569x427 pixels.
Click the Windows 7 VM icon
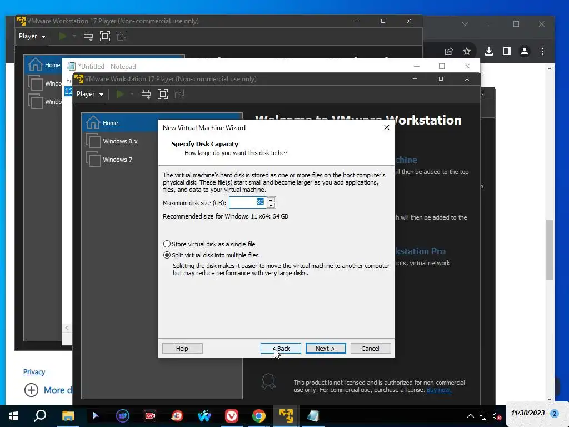93,159
